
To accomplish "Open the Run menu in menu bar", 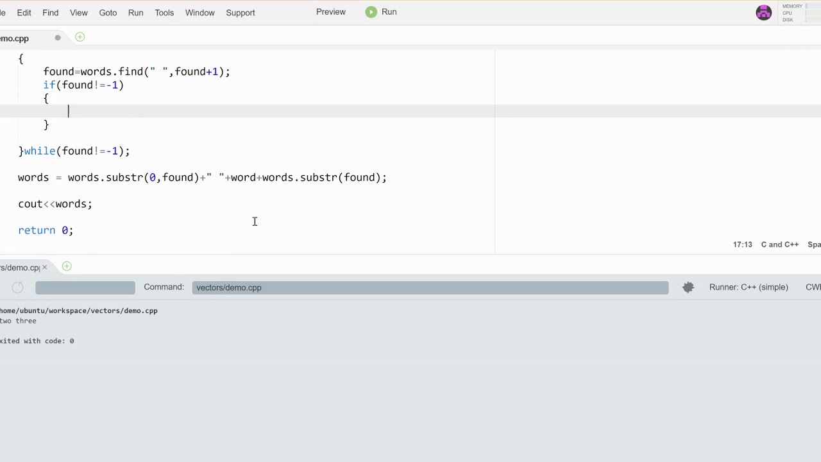I will (135, 12).
